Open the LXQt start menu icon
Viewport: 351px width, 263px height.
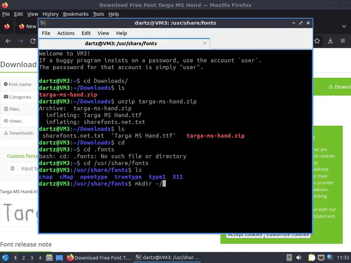pos(5,258)
